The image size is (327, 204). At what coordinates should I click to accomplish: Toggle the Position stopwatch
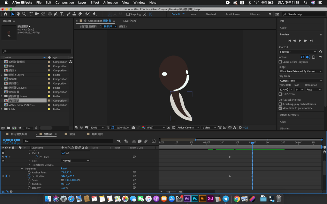(29, 176)
